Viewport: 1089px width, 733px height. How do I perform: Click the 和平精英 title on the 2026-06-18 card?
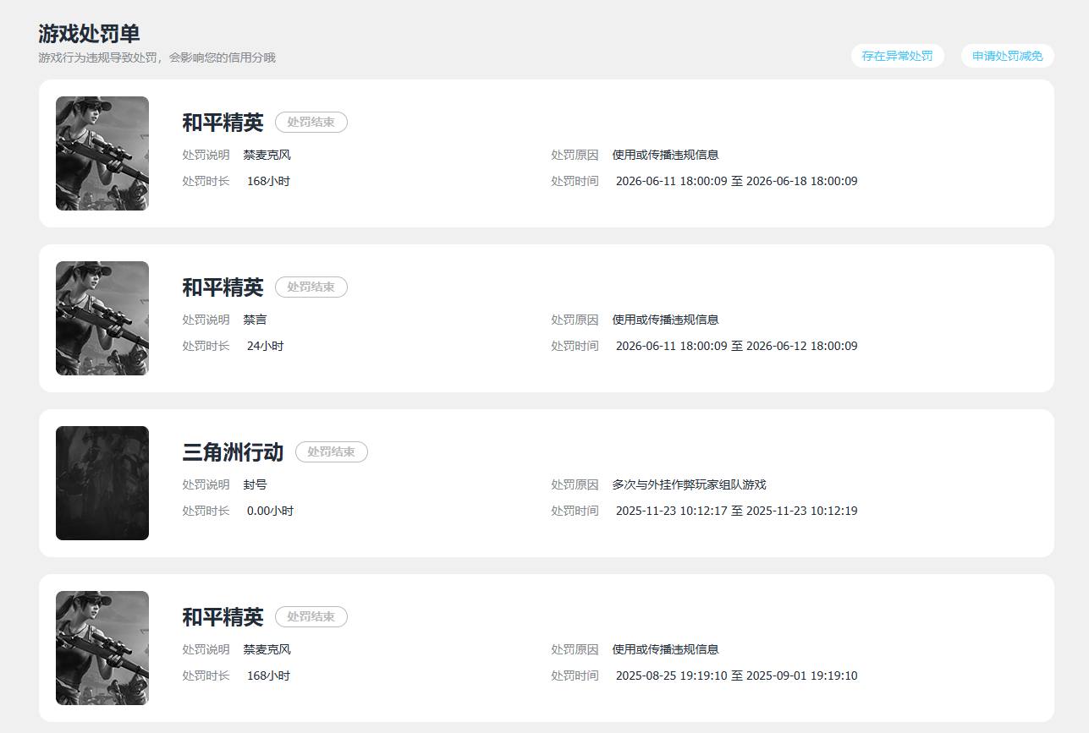point(223,123)
